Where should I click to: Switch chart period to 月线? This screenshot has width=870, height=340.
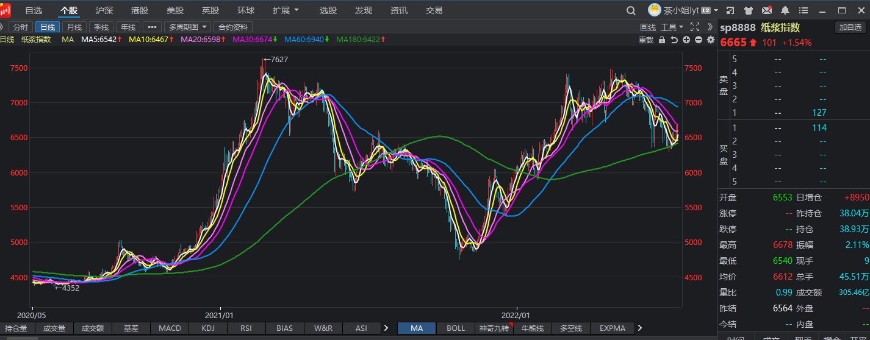point(74,27)
